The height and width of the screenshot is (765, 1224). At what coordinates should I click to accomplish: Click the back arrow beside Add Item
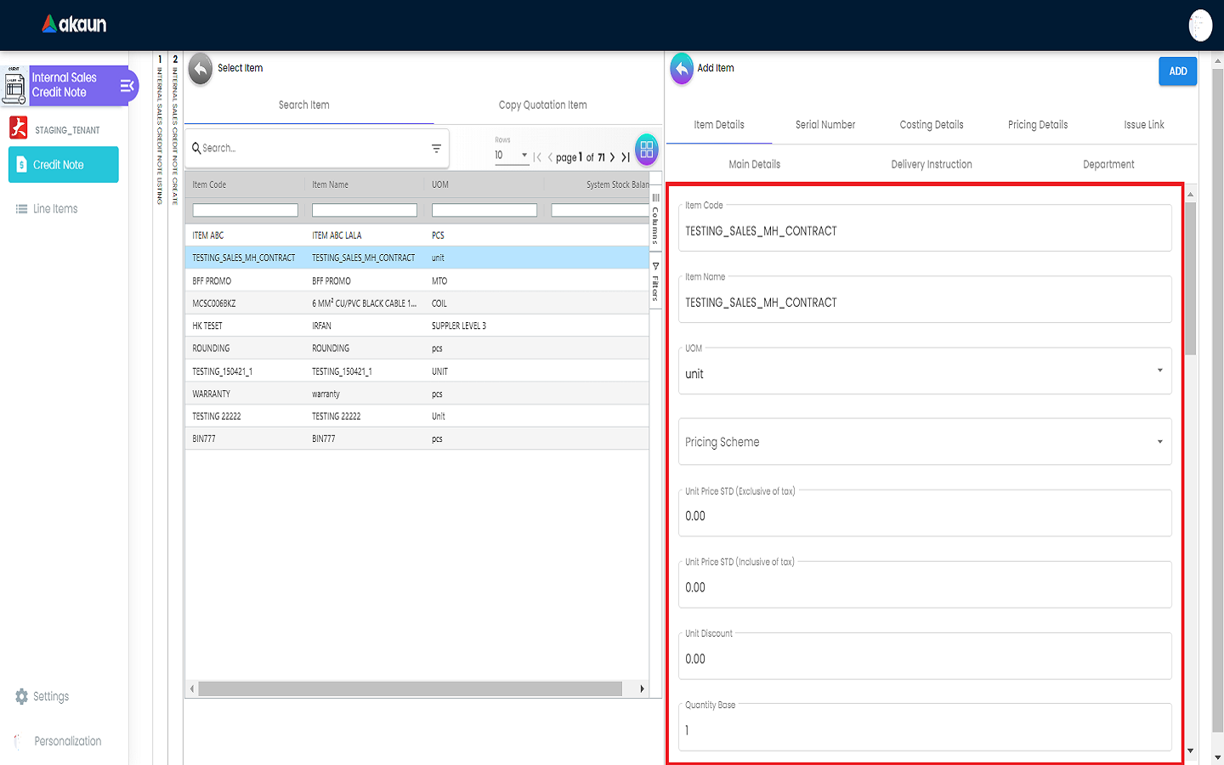pos(682,69)
